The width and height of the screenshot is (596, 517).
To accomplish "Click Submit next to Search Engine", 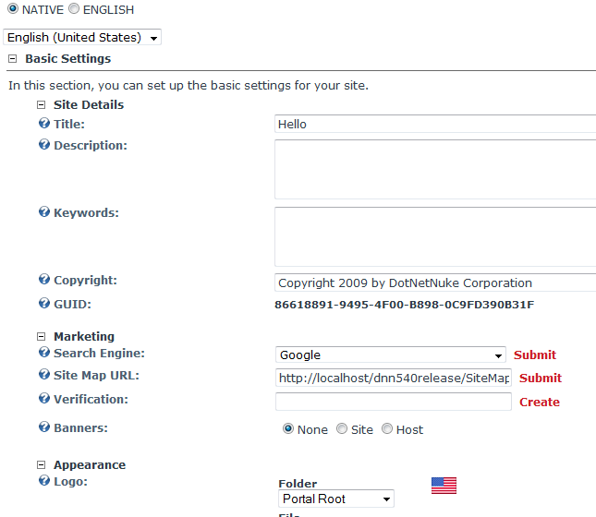I will pos(535,355).
